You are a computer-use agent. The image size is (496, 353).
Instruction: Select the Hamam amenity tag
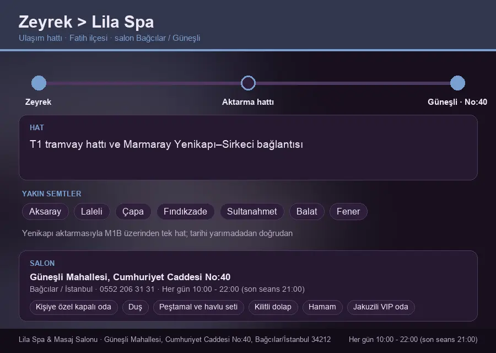tap(322, 307)
